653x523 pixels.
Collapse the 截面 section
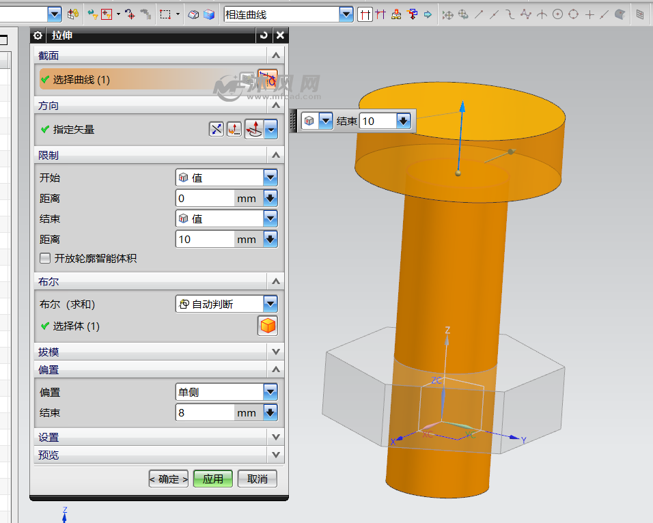(x=276, y=55)
